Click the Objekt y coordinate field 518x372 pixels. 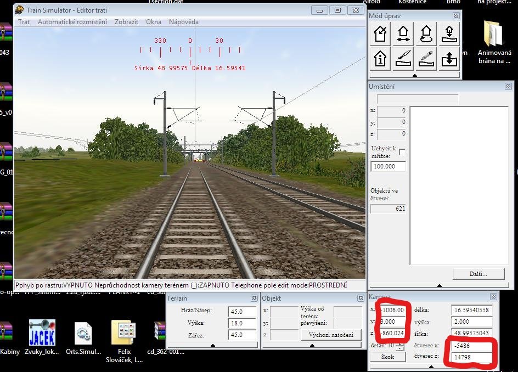283,323
